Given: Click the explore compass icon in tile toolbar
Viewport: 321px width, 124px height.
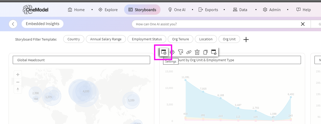Looking at the screenshot, I should [x=172, y=52].
